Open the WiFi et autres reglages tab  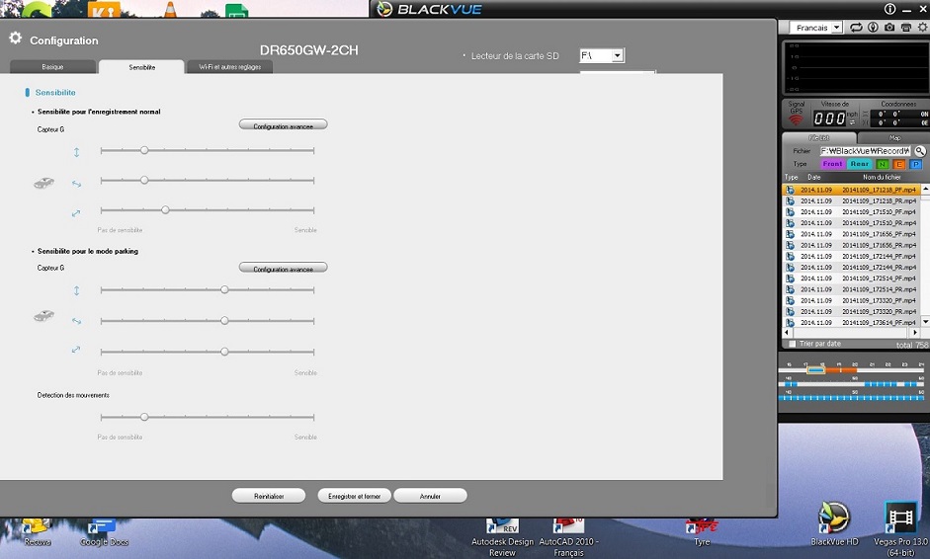(x=229, y=67)
